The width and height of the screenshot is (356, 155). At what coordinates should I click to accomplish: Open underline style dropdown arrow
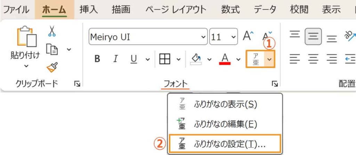coord(147,59)
